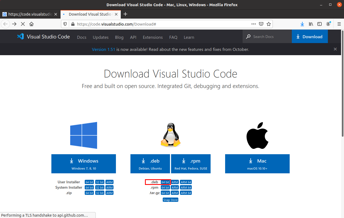Click blue Download button in header

point(310,36)
